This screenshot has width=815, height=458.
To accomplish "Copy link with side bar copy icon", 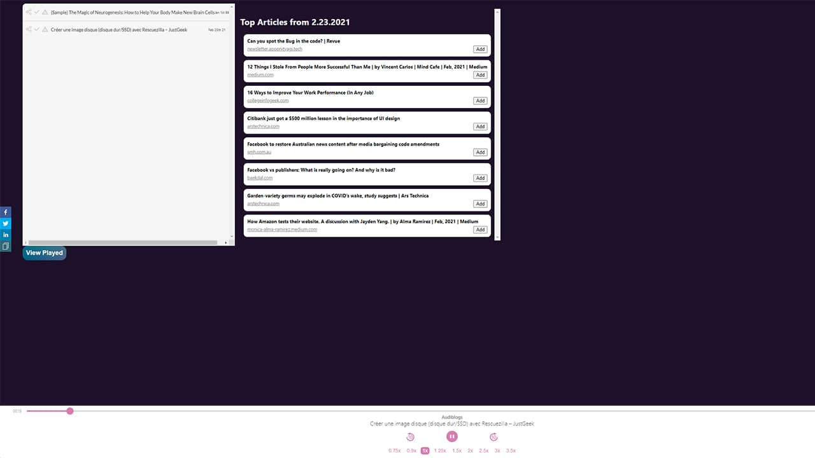I will 6,246.
